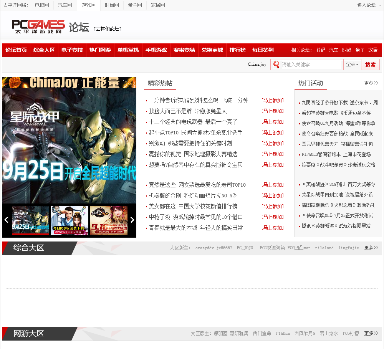Open activity FIFAOL3暑假新版本

click(336, 154)
